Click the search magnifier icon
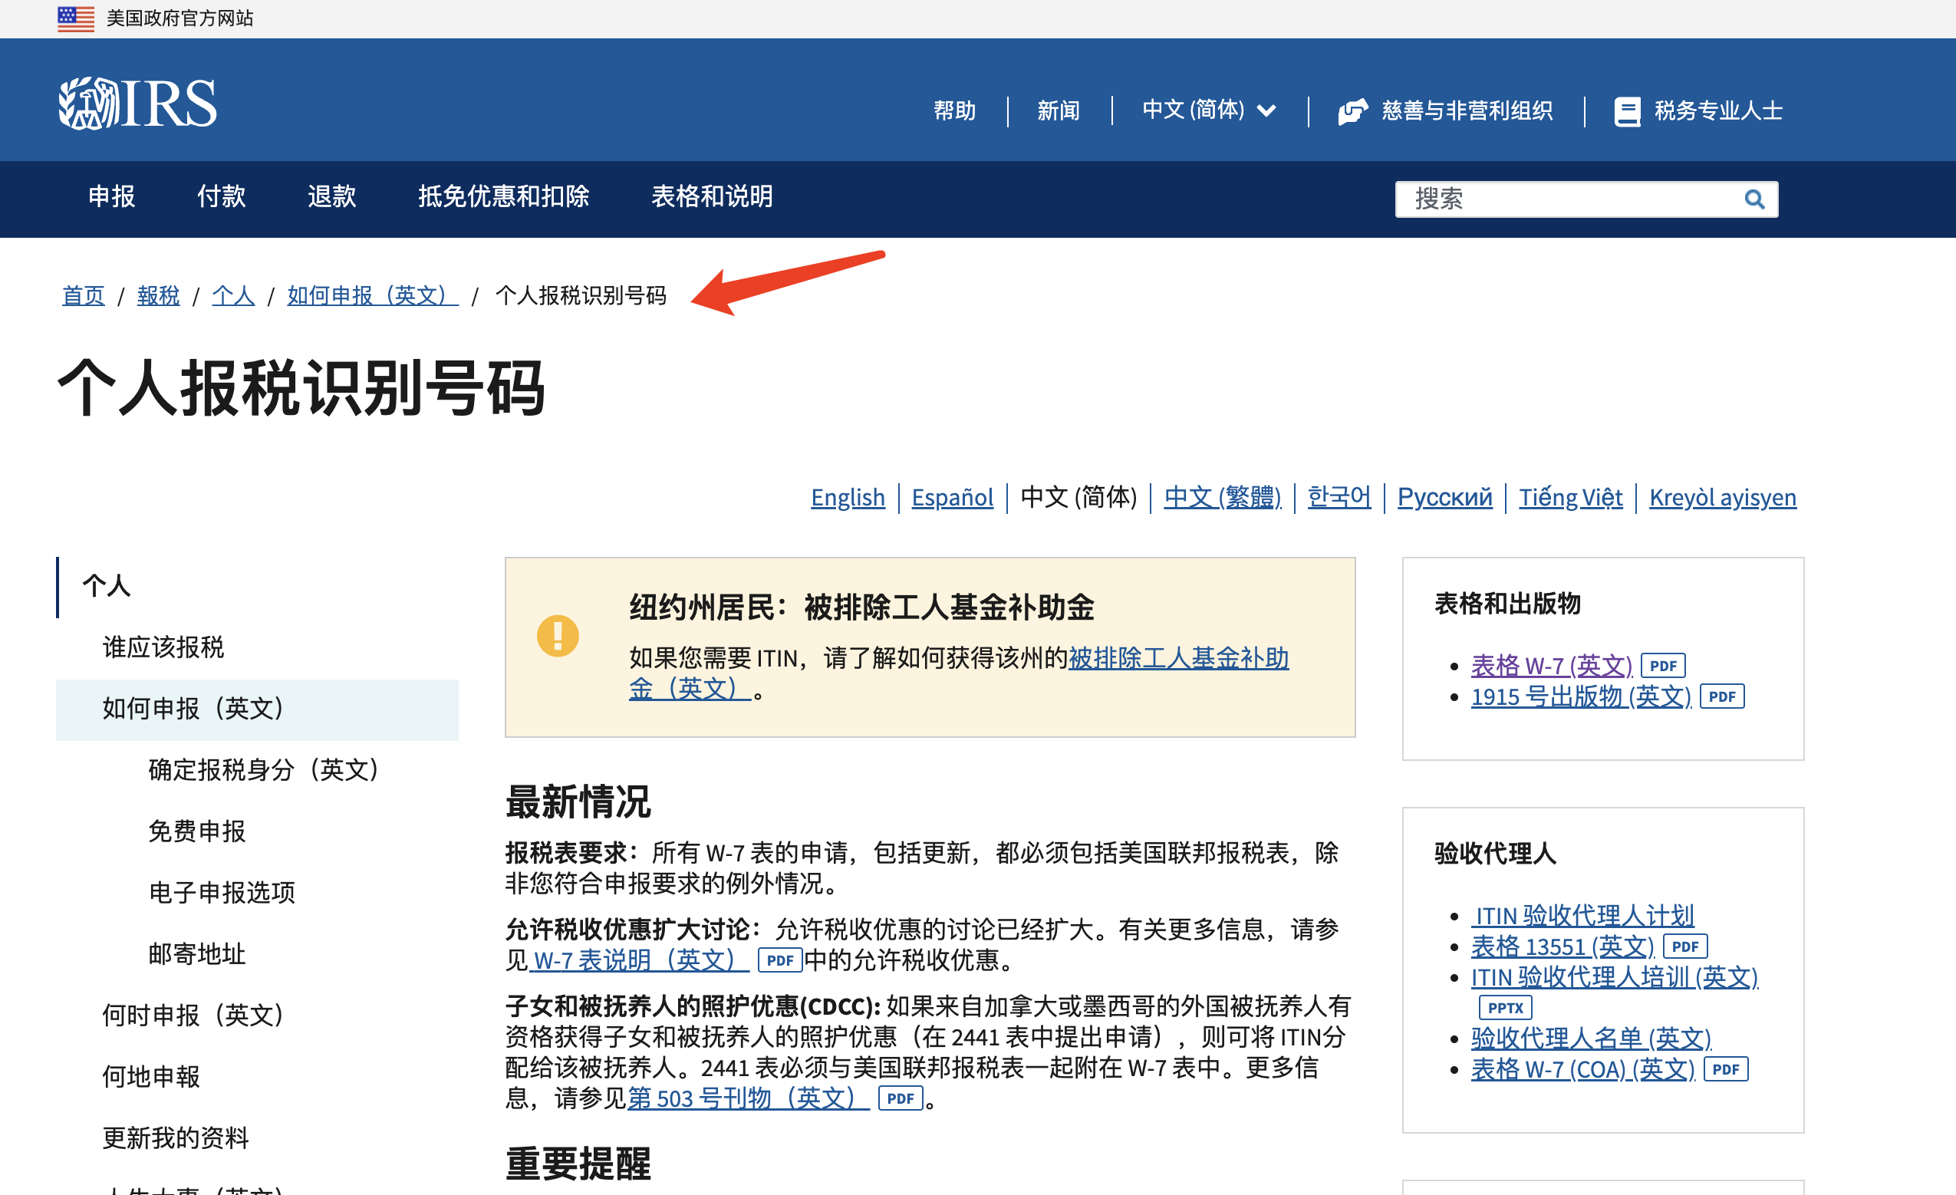This screenshot has height=1195, width=1956. (x=1753, y=199)
